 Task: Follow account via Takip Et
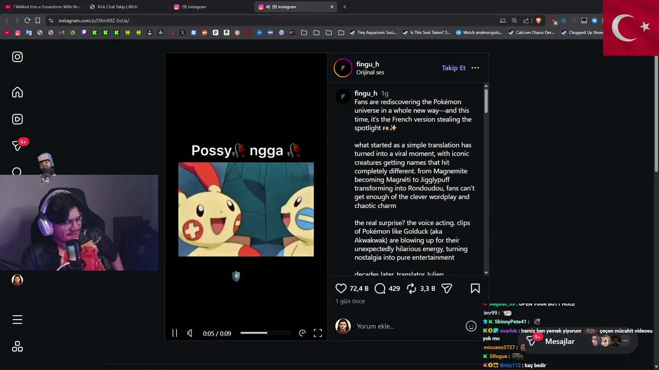(x=454, y=68)
